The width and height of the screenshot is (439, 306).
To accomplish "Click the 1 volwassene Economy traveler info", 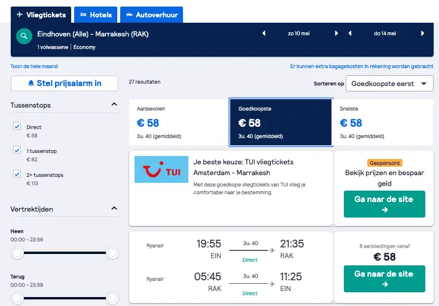I will click(x=66, y=47).
